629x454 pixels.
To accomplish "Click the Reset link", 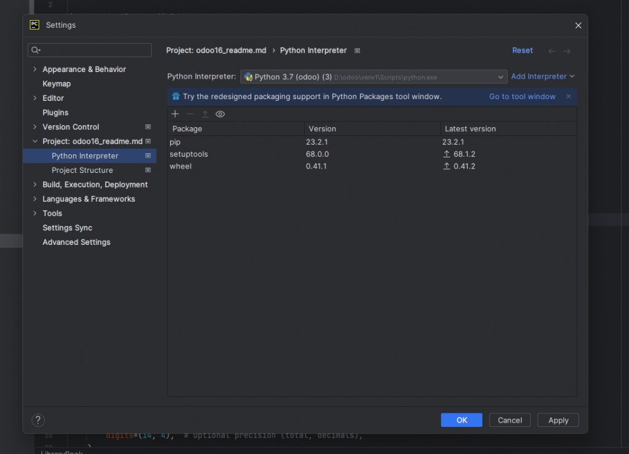I will pyautogui.click(x=522, y=50).
